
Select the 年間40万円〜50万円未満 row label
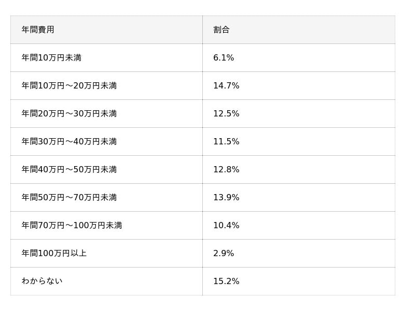pos(69,170)
